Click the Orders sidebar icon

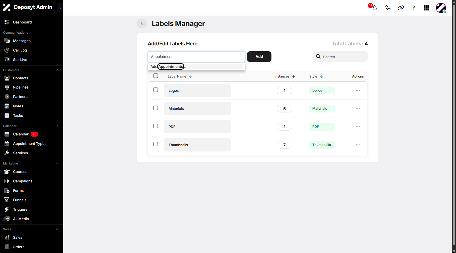click(x=7, y=247)
